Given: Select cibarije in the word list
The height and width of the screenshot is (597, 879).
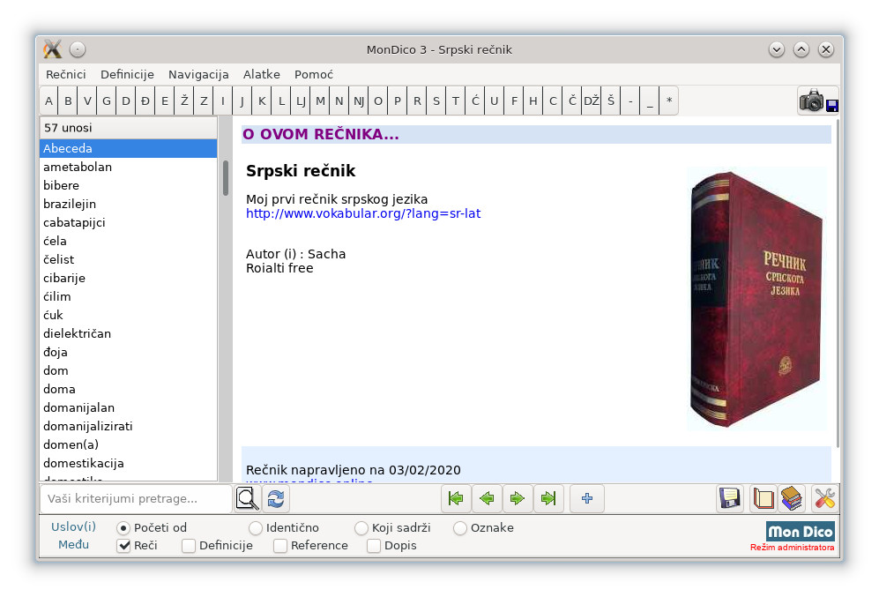Looking at the screenshot, I should pyautogui.click(x=129, y=278).
